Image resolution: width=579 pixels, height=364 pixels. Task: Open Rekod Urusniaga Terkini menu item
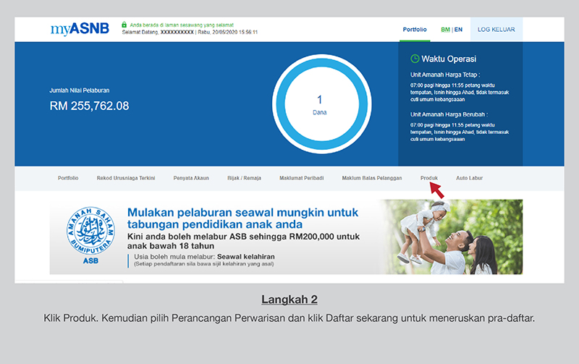click(126, 178)
